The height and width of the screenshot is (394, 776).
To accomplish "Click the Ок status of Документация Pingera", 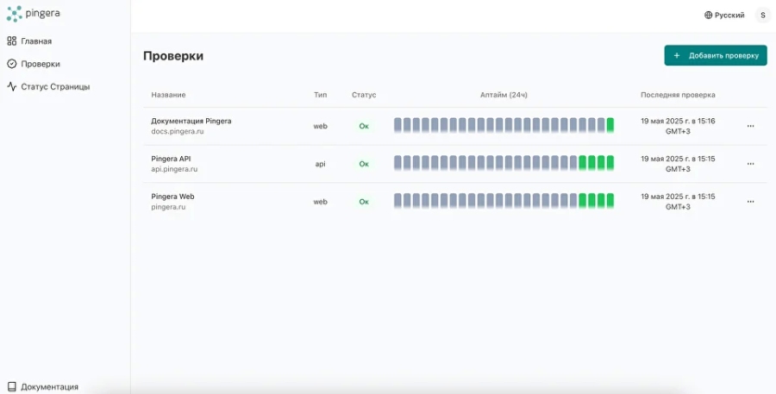I will [x=364, y=126].
